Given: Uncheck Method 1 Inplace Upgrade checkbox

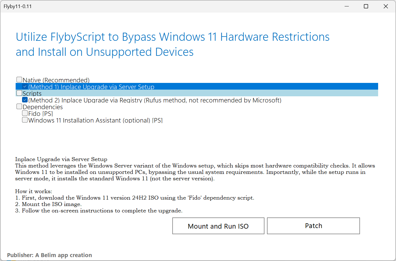Looking at the screenshot, I should pos(25,87).
